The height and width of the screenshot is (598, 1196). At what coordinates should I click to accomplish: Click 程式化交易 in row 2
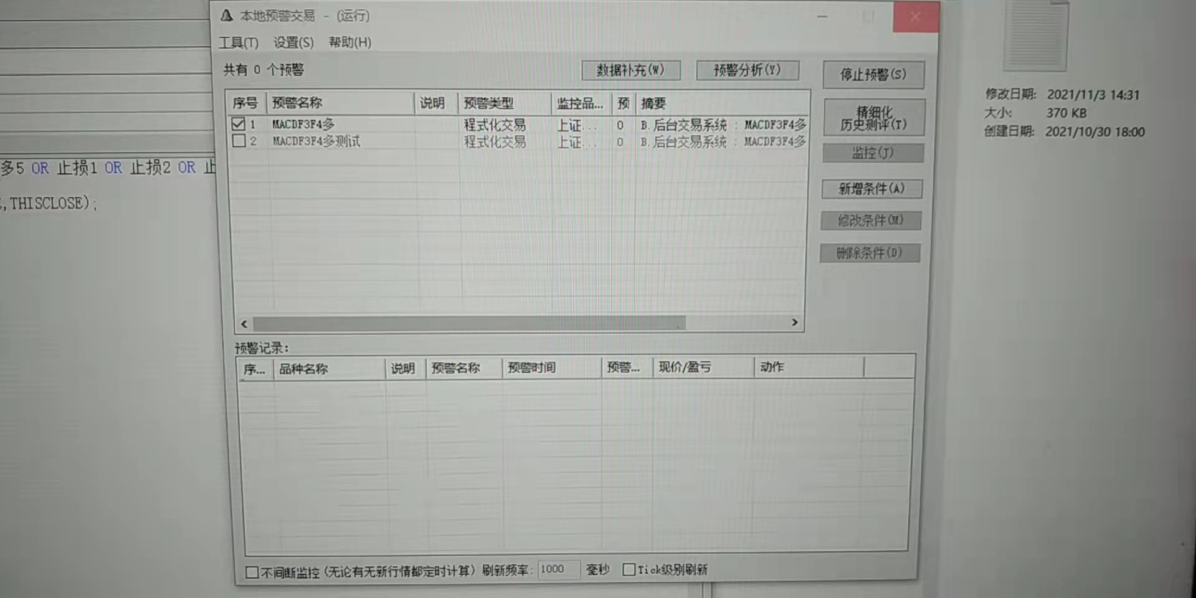495,142
